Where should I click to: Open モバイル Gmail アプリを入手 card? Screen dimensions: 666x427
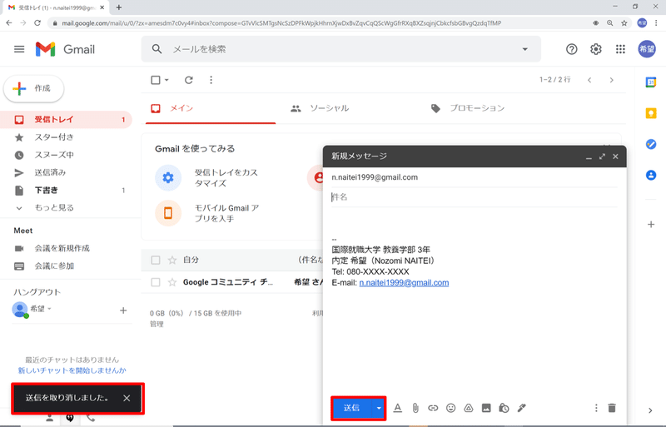point(207,213)
